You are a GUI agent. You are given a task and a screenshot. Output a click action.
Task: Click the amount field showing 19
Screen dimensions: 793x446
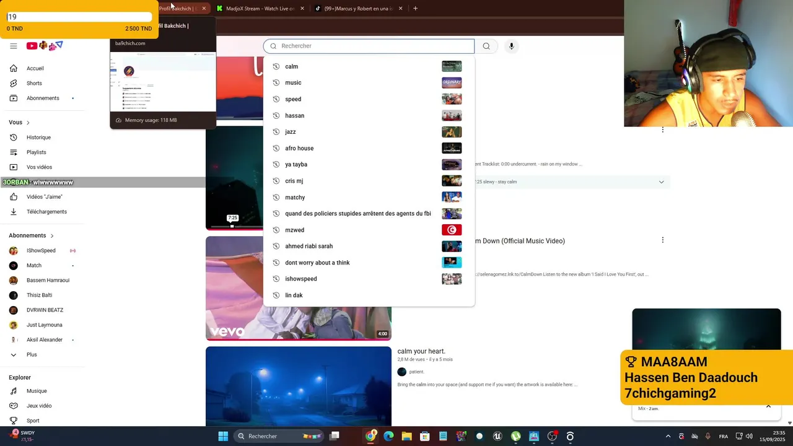79,17
